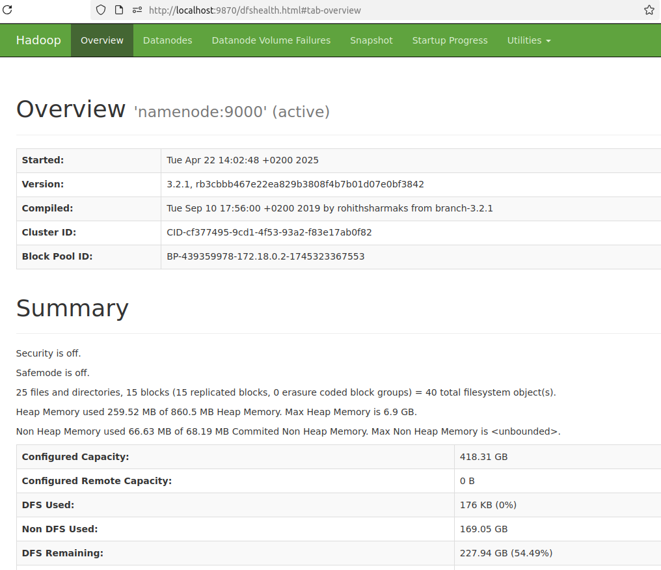Select the 'Safemode is off.' line
661x570 pixels.
point(53,373)
